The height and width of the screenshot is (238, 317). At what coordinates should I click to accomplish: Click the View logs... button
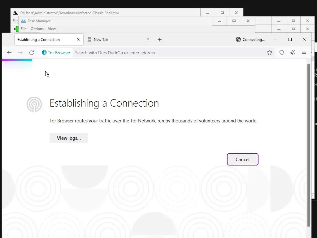click(69, 138)
